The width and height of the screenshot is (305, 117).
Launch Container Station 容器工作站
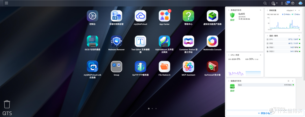point(188,41)
